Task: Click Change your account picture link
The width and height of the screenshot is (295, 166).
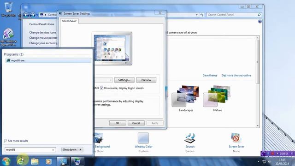Action: pos(43,43)
